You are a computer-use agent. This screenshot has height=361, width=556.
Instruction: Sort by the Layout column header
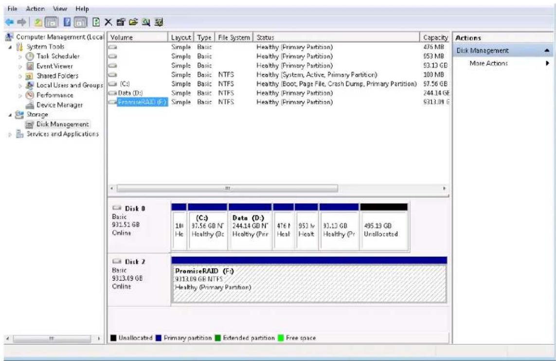tap(181, 37)
